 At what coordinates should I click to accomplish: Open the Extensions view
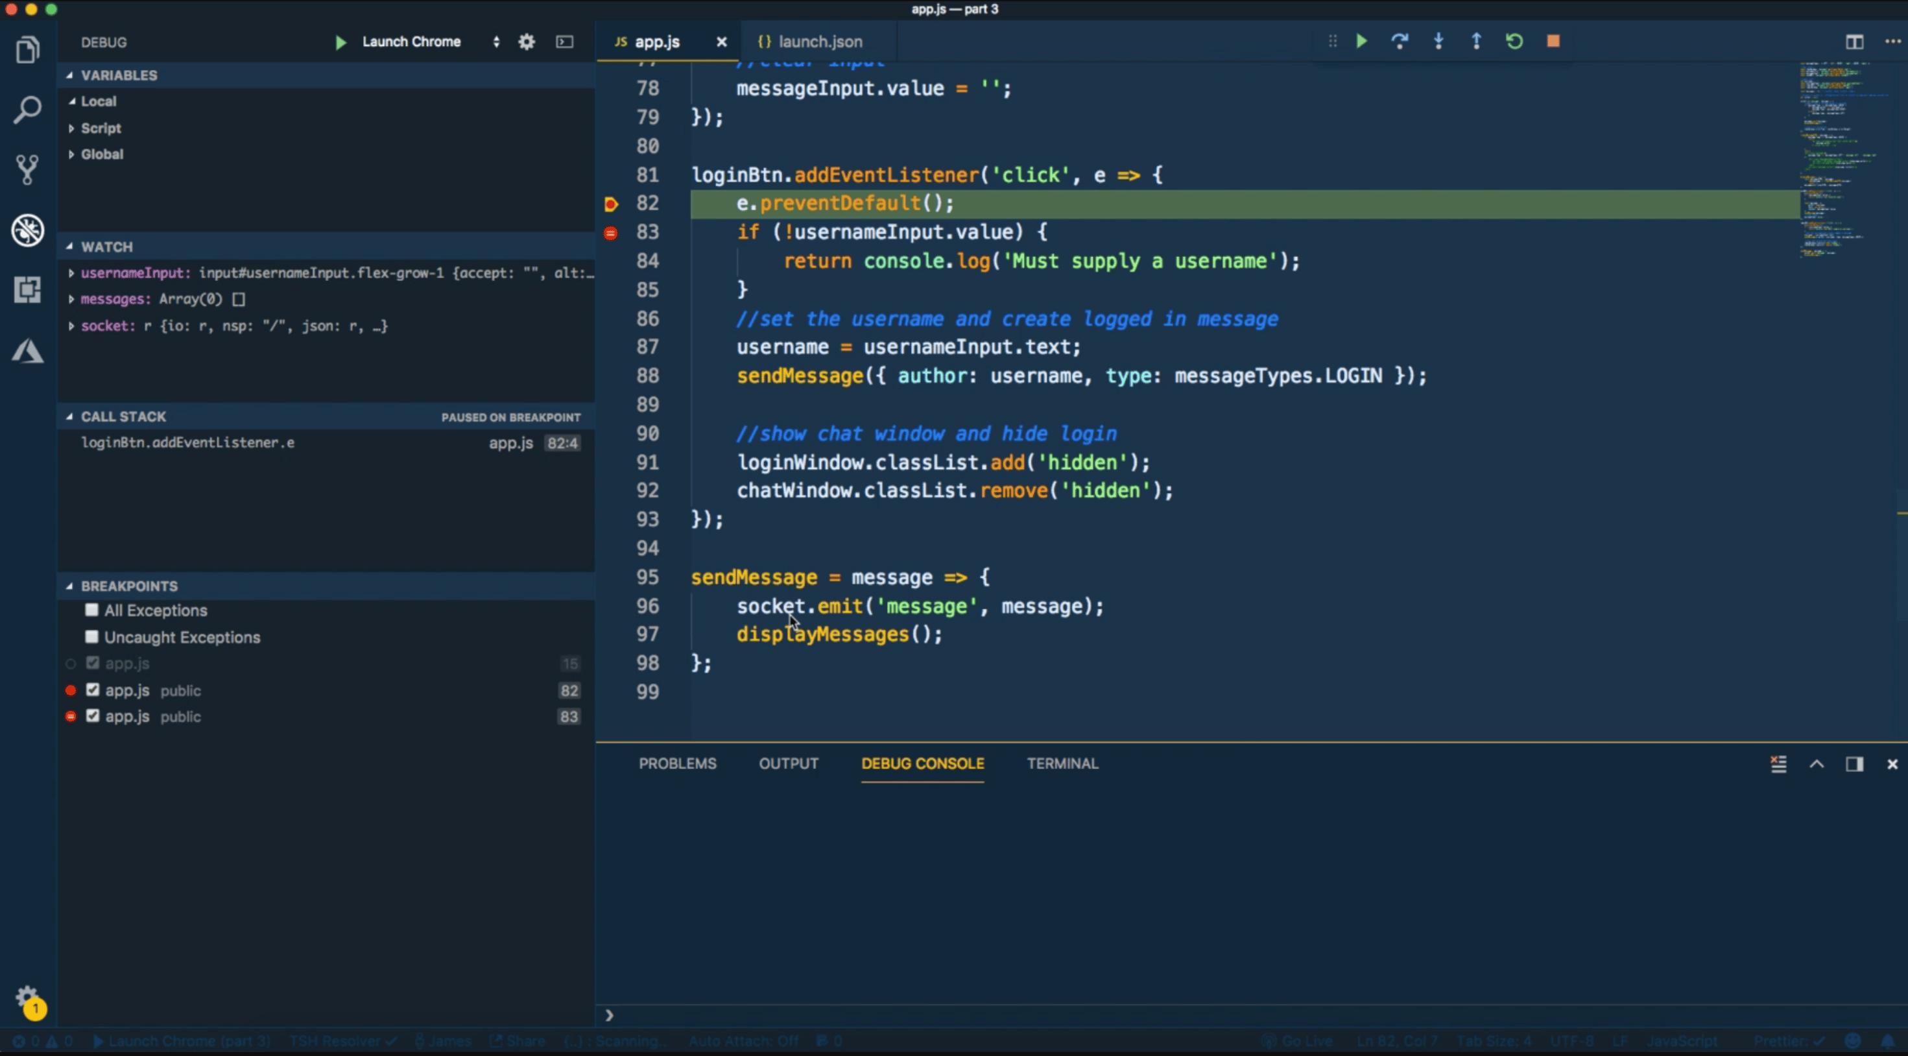tap(27, 290)
